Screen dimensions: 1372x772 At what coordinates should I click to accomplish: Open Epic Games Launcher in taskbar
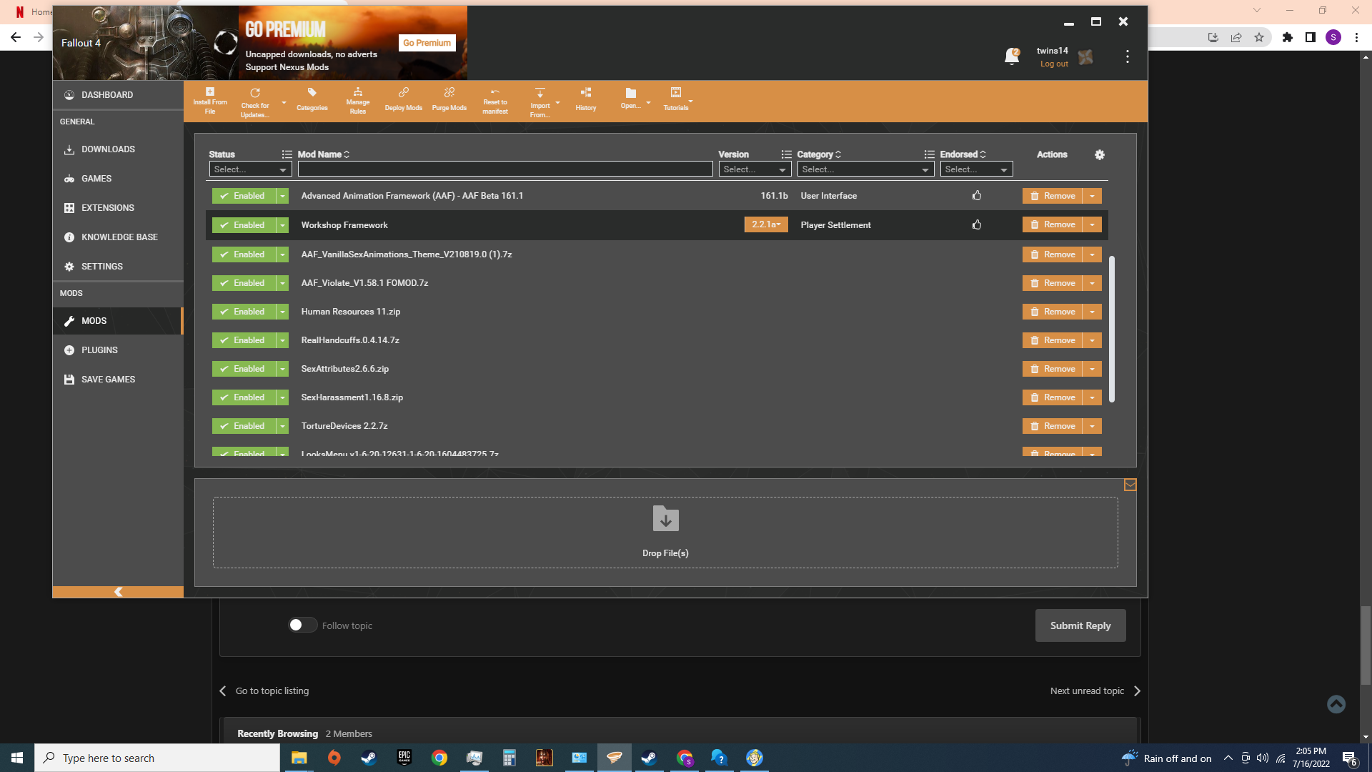[404, 758]
